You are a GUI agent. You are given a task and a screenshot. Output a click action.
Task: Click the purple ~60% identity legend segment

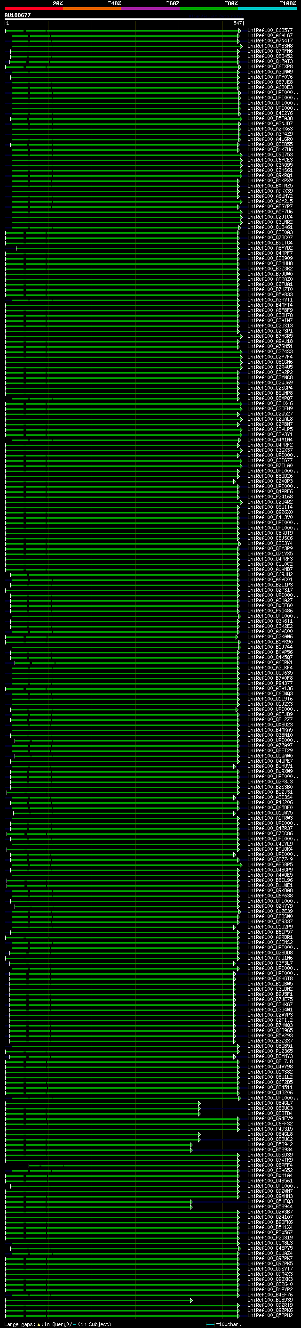click(x=151, y=8)
